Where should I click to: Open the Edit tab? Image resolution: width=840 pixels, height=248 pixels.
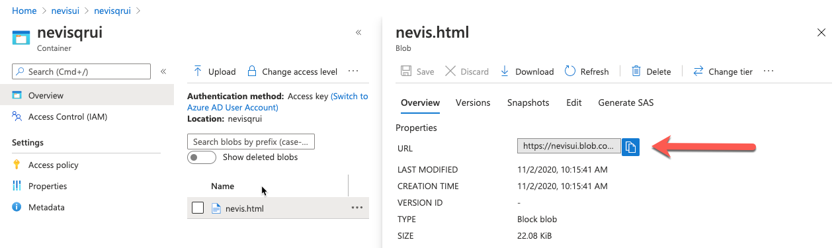coord(574,103)
